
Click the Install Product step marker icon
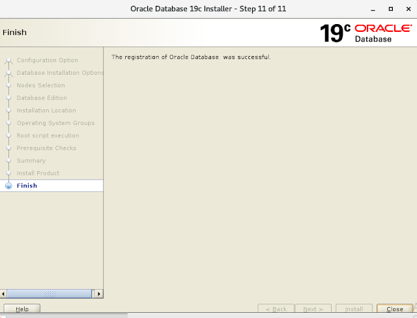(x=8, y=173)
